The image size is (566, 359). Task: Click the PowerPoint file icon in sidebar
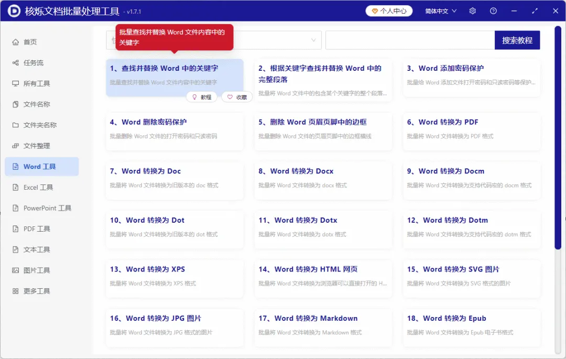coord(16,208)
